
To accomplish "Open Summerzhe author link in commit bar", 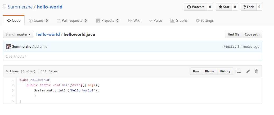I will pyautogui.click(x=22, y=47).
